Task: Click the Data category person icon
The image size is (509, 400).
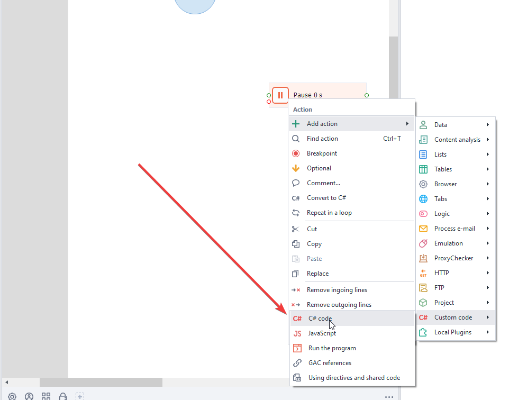Action: [x=423, y=125]
